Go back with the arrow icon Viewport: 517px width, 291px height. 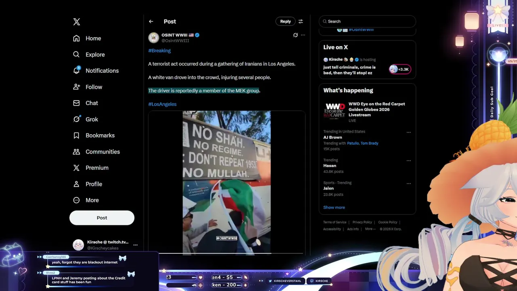151,21
